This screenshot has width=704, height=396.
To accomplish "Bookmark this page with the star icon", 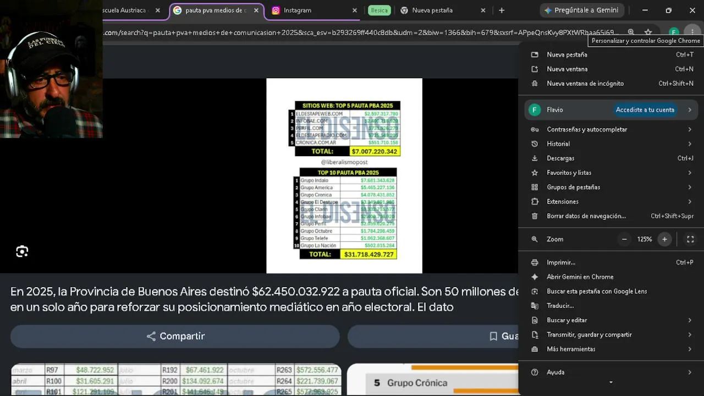I will point(648,32).
